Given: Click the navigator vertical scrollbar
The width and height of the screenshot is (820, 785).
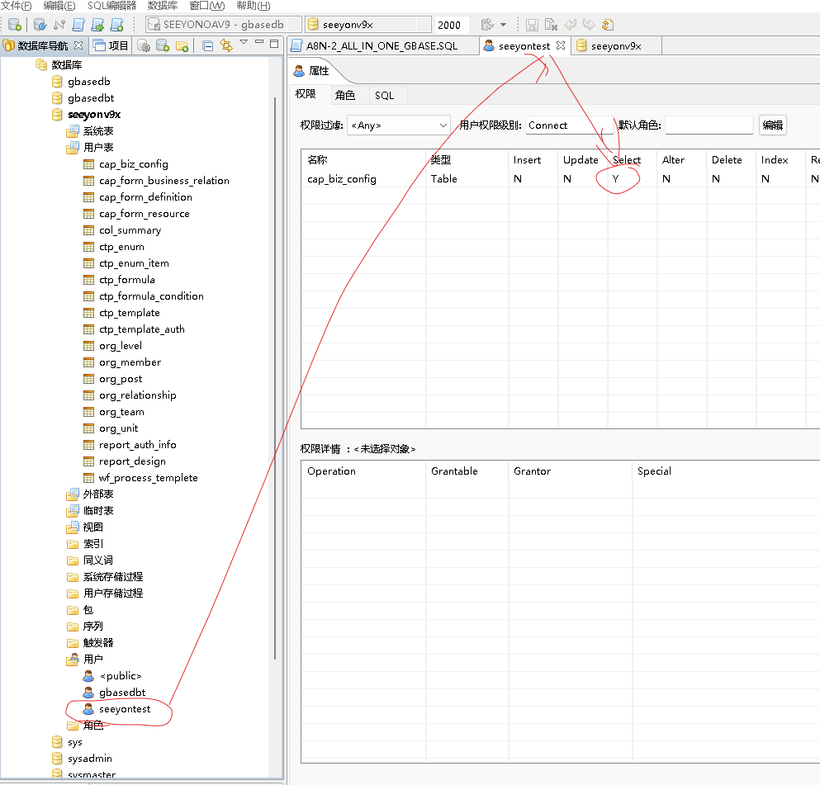Looking at the screenshot, I should 275,376.
